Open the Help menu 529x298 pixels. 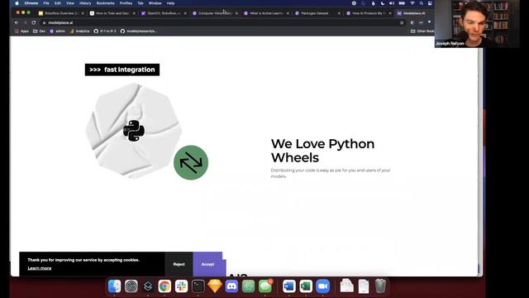pyautogui.click(x=170, y=3)
